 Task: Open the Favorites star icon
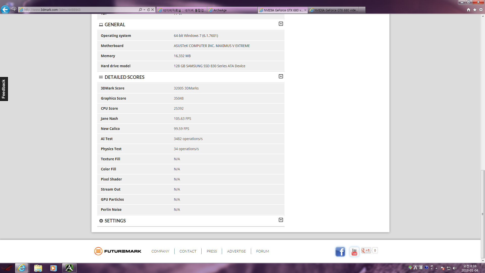click(x=475, y=10)
